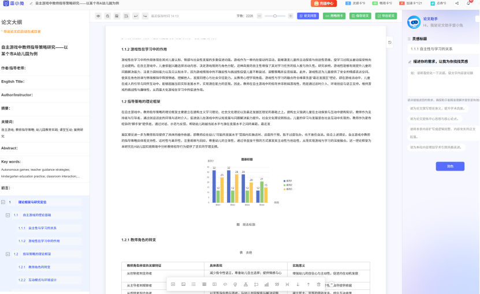Insert a flowchart from floating toolbar

point(256,284)
